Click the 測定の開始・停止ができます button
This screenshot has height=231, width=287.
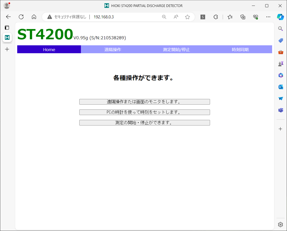pos(145,123)
